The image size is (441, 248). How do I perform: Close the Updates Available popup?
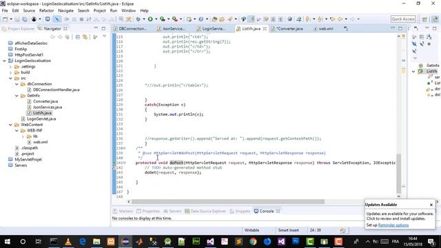(x=431, y=205)
